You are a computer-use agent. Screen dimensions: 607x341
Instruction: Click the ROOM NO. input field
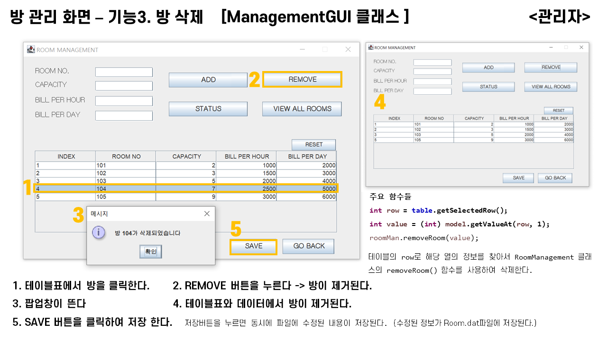click(124, 72)
